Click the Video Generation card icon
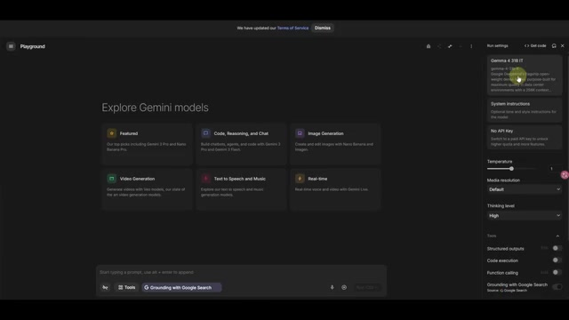 coord(112,179)
